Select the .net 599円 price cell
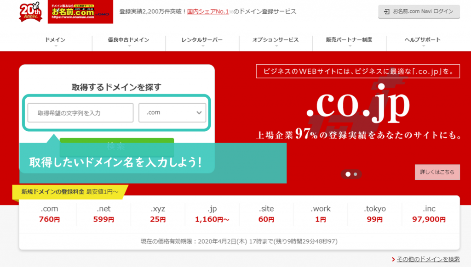 click(x=103, y=214)
